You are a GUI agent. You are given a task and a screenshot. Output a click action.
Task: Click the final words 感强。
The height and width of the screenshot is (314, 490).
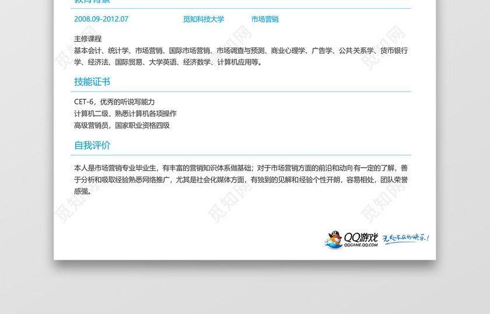(x=83, y=191)
